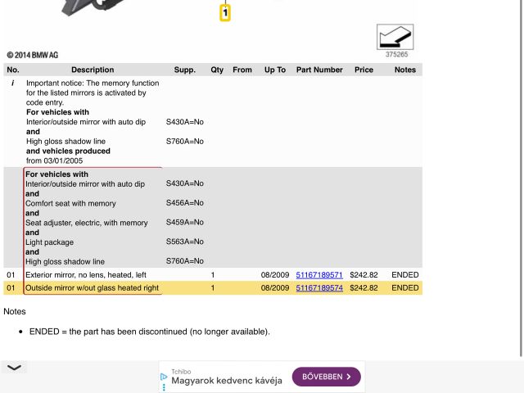This screenshot has width=524, height=393.
Task: Click the Notes column header
Action: (404, 70)
